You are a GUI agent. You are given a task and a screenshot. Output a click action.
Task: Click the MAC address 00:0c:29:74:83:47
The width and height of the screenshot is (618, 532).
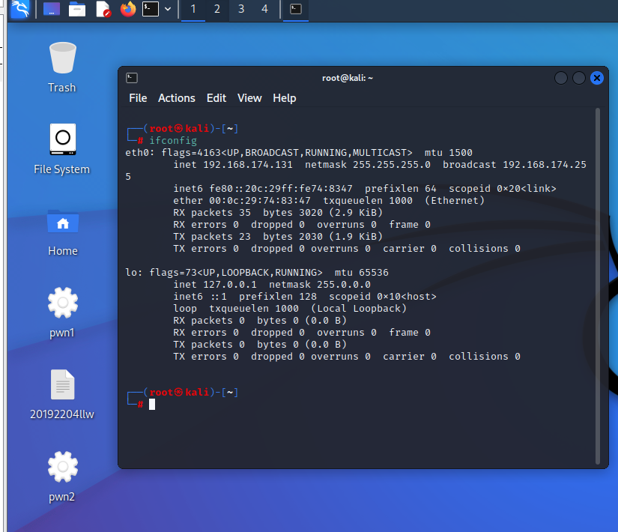pos(260,201)
